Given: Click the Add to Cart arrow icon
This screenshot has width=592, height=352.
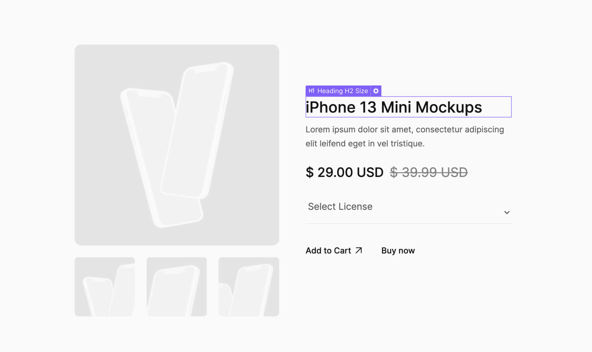Looking at the screenshot, I should (359, 251).
